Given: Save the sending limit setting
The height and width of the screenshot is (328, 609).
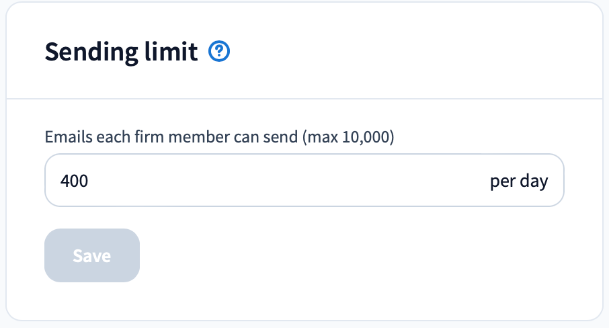Looking at the screenshot, I should point(92,255).
